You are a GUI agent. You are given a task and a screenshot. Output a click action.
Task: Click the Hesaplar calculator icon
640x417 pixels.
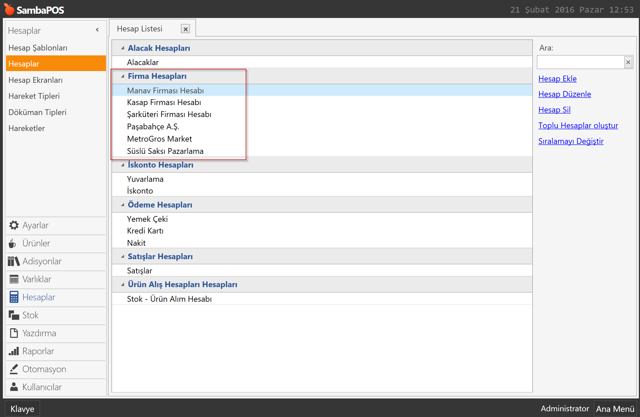pos(14,297)
